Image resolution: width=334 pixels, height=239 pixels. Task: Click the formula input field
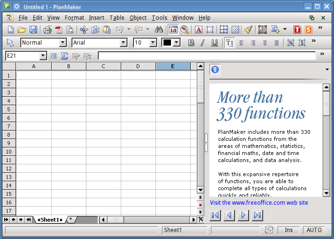coord(207,56)
